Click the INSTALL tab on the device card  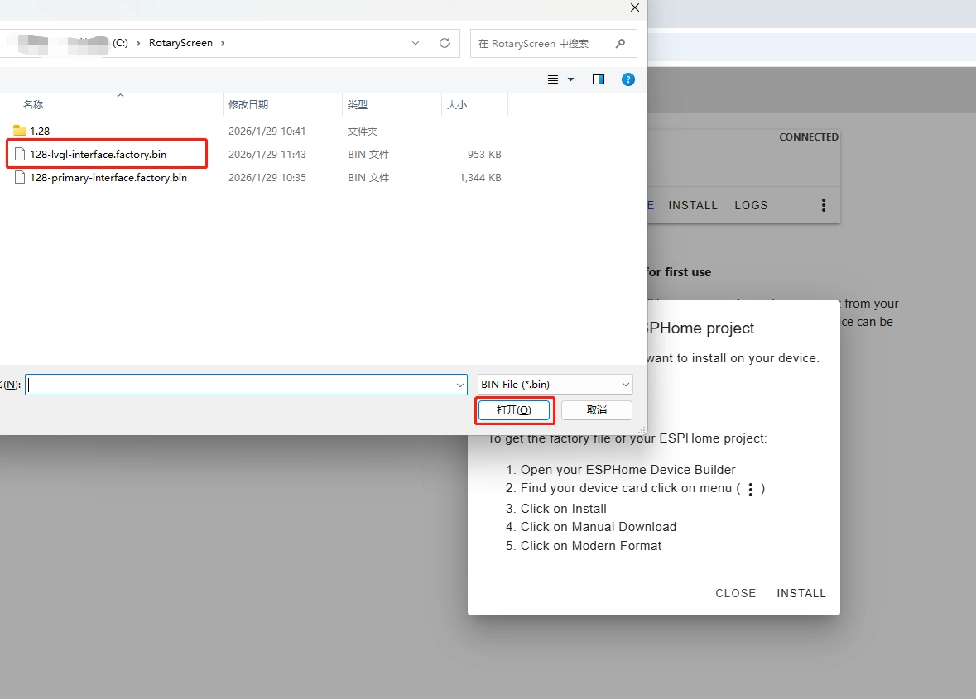pyautogui.click(x=693, y=205)
